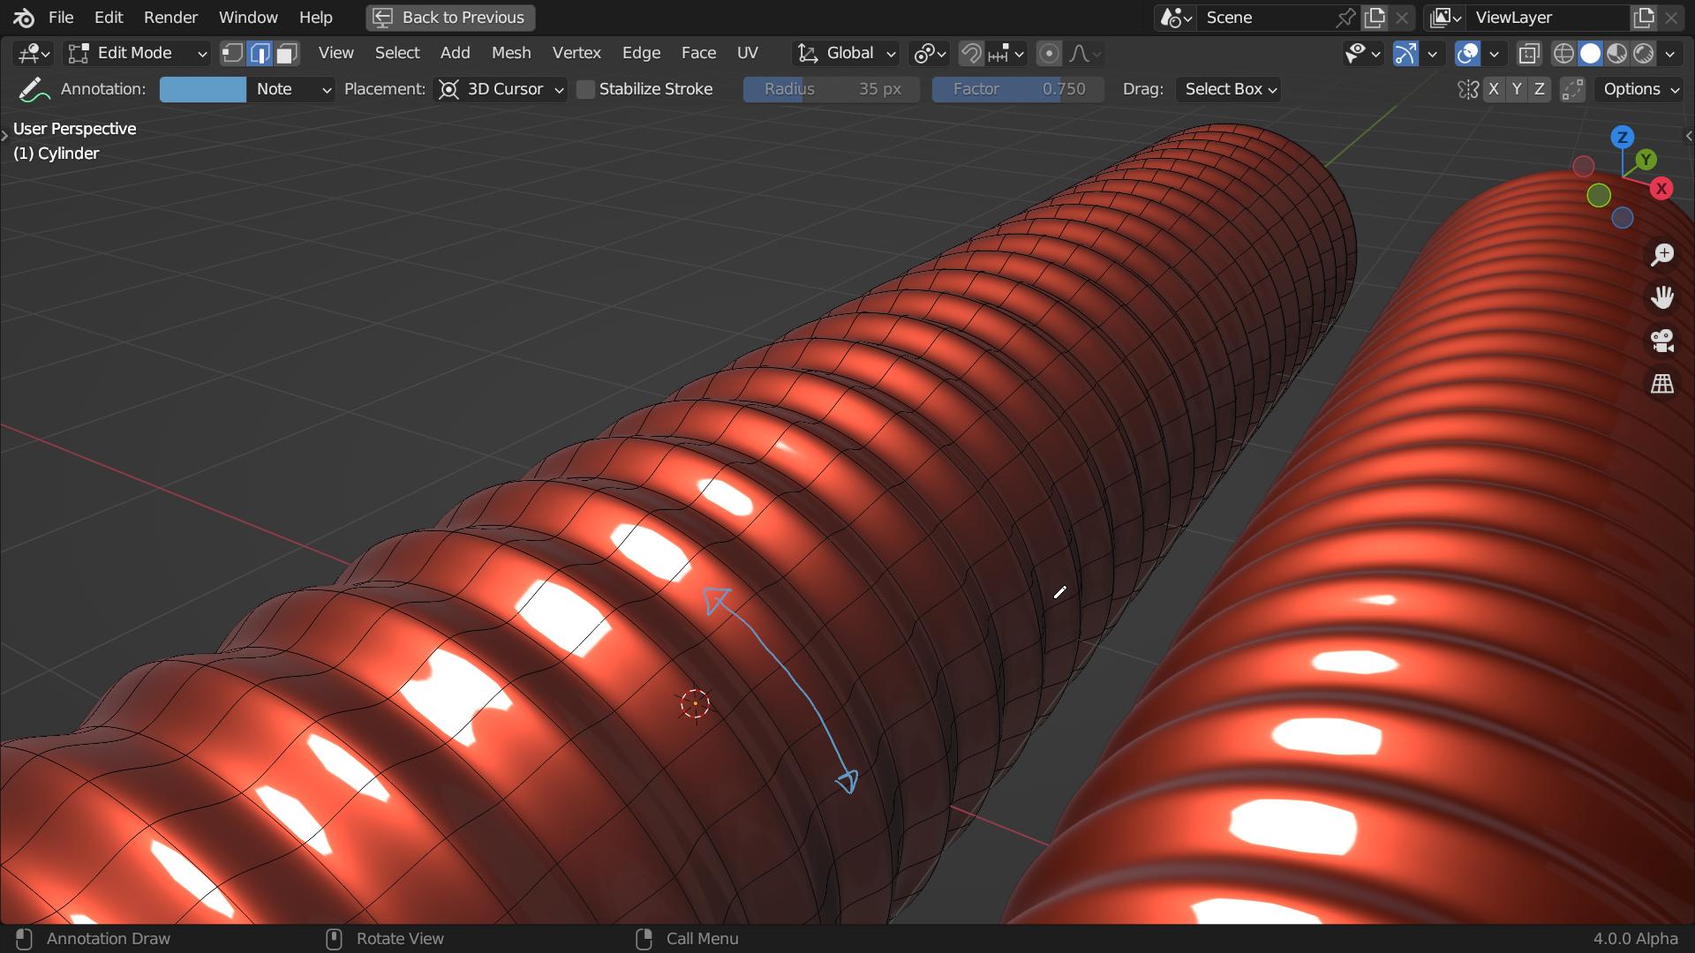The height and width of the screenshot is (953, 1695).
Task: Open Global transform orientation dropdown
Action: [x=846, y=54]
